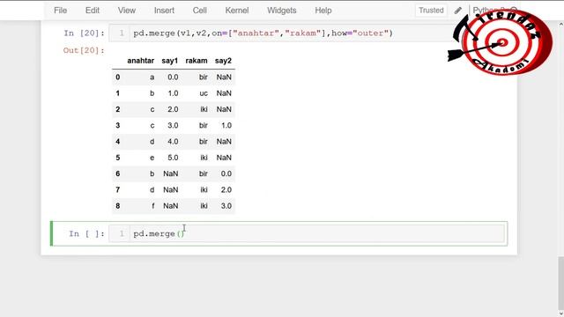Click row index 0 in output table
Image resolution: width=564 pixels, height=317 pixels.
tap(117, 77)
